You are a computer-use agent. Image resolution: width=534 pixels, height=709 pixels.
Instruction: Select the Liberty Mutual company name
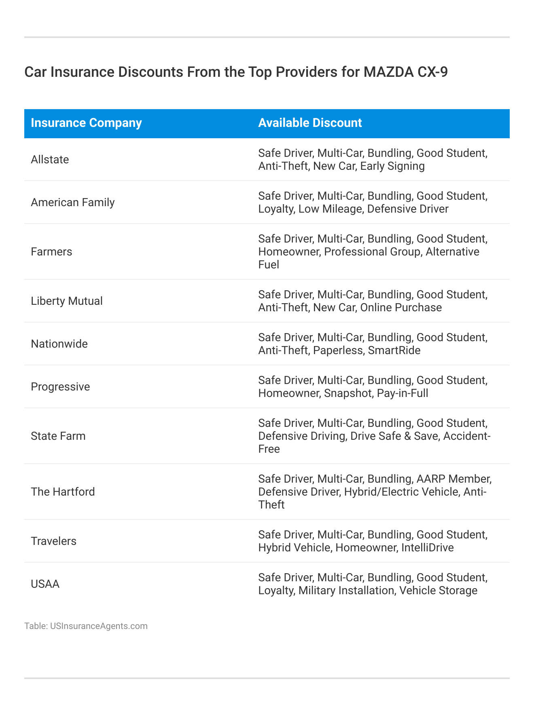click(67, 301)
